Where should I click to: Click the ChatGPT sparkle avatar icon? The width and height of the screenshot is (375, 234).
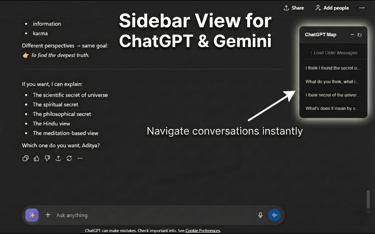(x=32, y=215)
